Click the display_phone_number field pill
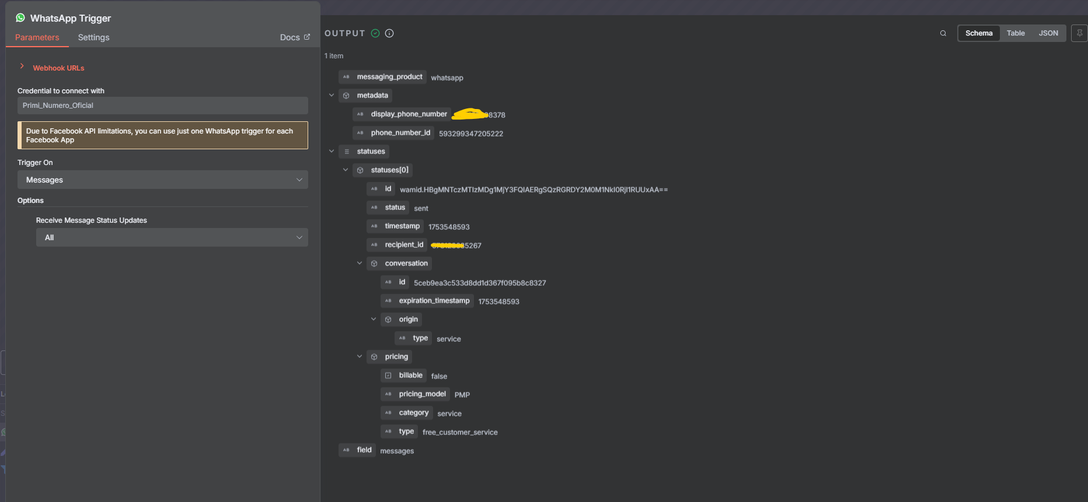This screenshot has width=1088, height=502. (x=402, y=114)
